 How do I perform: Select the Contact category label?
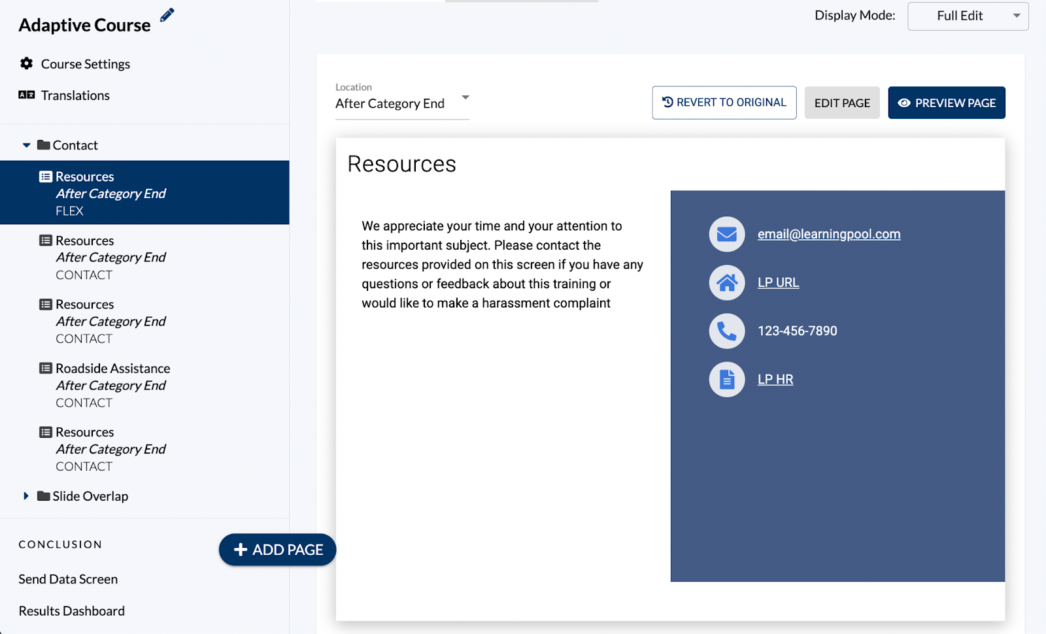click(x=75, y=145)
